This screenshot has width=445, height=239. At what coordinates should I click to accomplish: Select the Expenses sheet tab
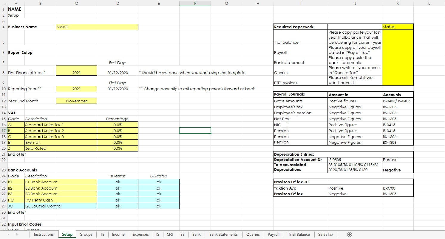pos(140,235)
